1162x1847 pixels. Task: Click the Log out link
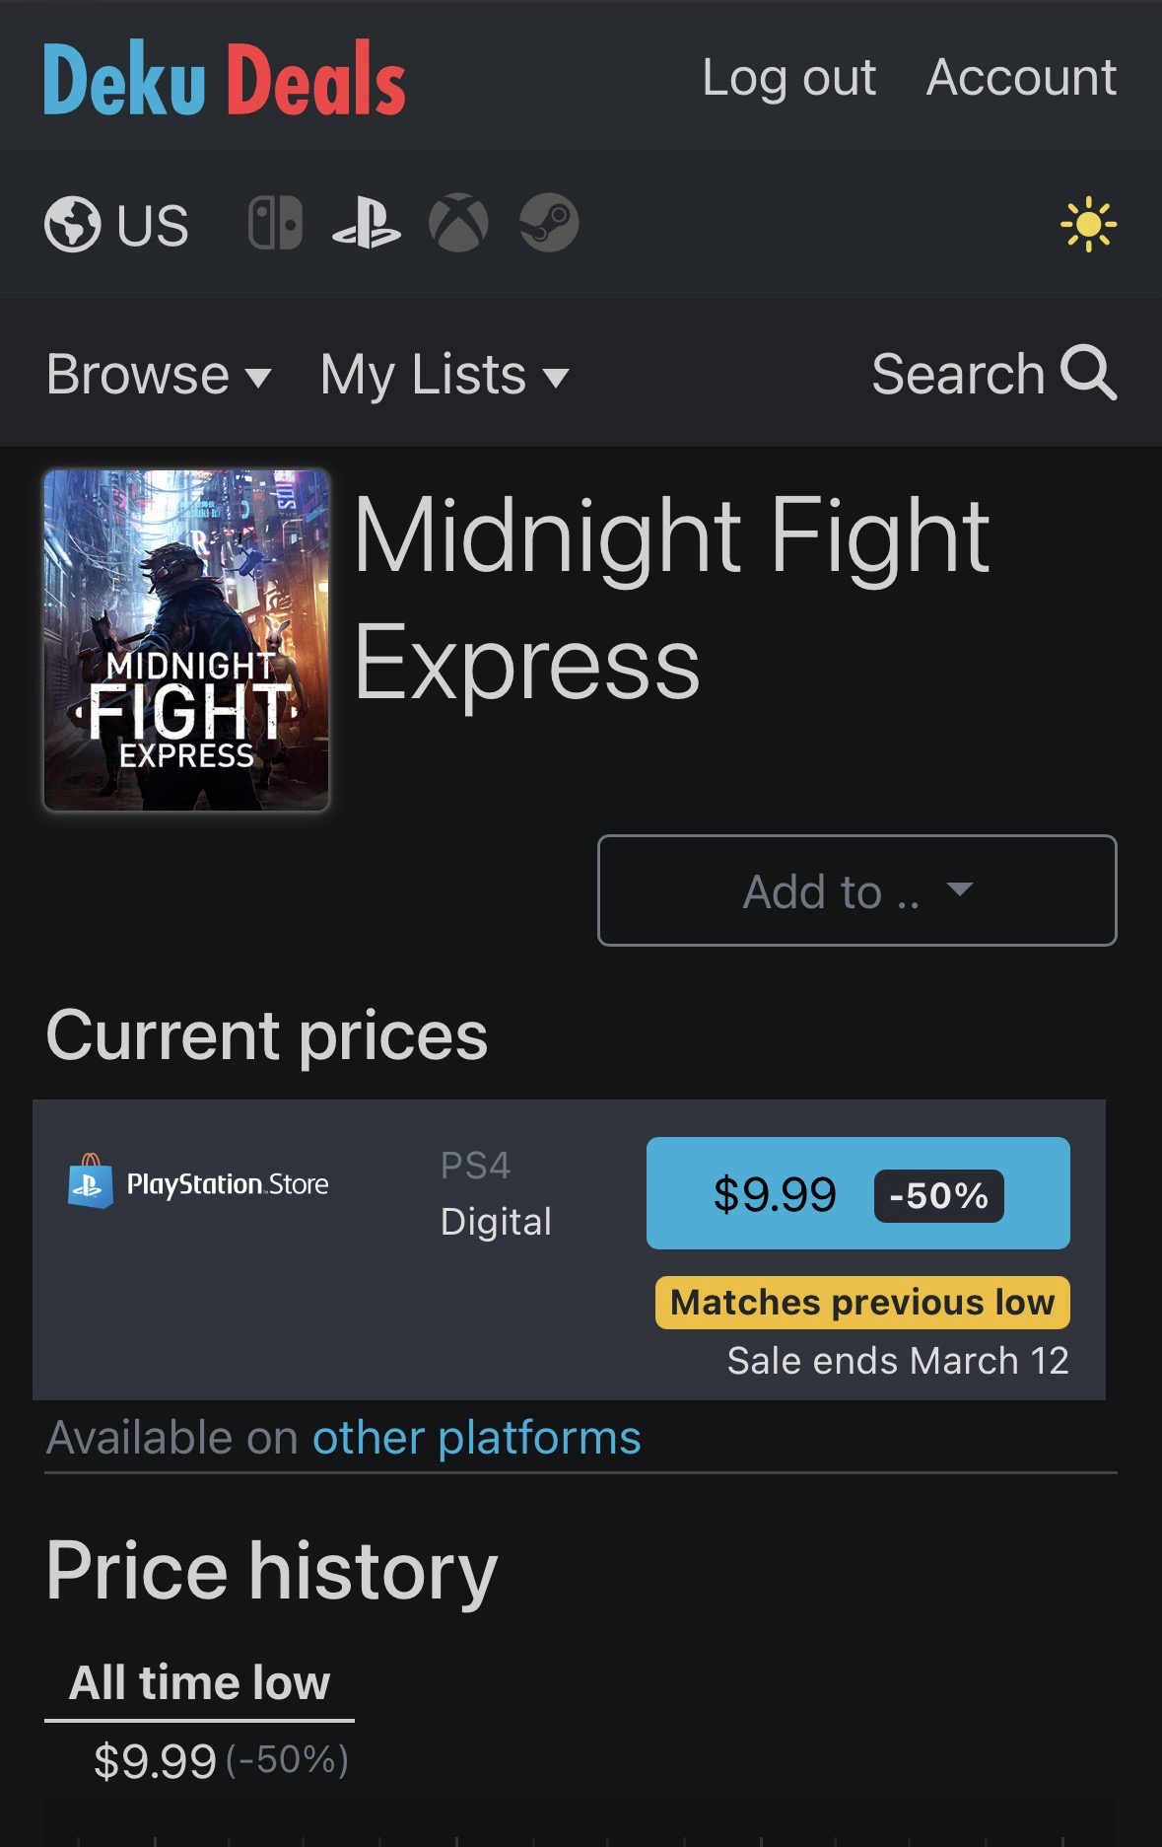point(788,77)
